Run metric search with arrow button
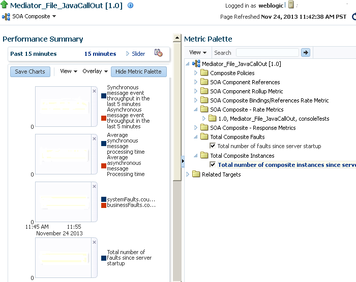The height and width of the screenshot is (282, 356). click(306, 53)
